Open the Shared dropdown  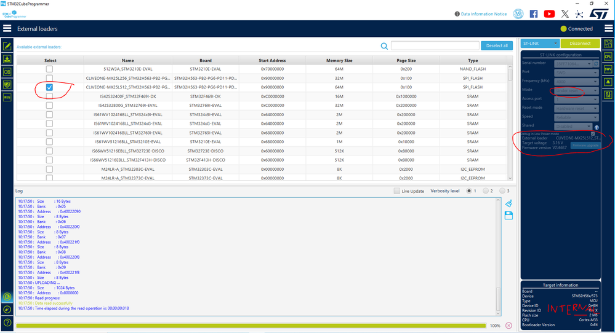pyautogui.click(x=573, y=127)
